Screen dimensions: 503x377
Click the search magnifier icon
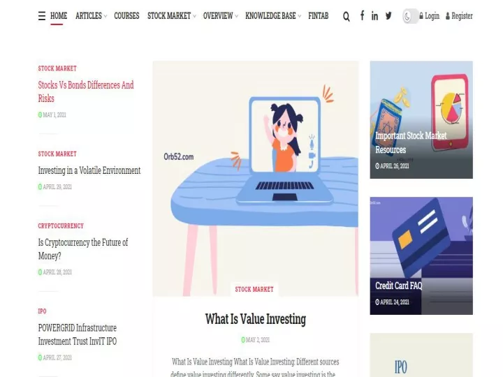346,16
